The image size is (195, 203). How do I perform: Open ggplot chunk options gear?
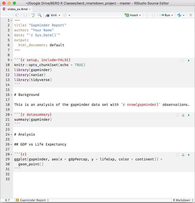(177, 155)
